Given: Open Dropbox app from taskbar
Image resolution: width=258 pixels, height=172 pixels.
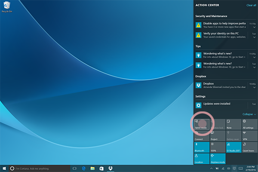Looking at the screenshot, I should coord(111,169).
